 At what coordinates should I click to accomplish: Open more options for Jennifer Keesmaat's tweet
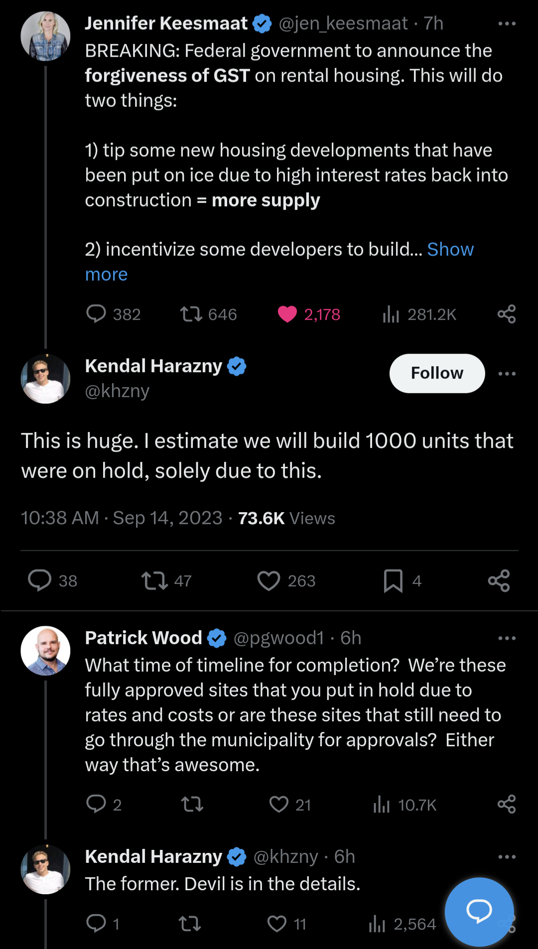[507, 24]
